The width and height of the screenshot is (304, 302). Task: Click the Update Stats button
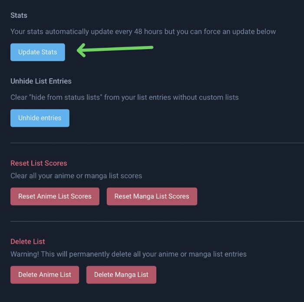38,52
